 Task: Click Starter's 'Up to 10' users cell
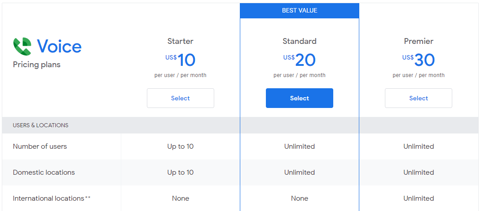pos(180,146)
